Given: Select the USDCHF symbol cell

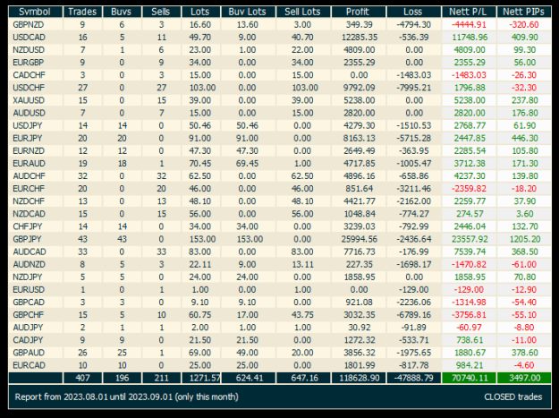Looking at the screenshot, I should 35,88.
